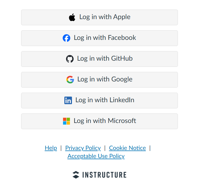Log in with Apple button text
Image resolution: width=208 pixels, height=187 pixels.
(x=105, y=17)
